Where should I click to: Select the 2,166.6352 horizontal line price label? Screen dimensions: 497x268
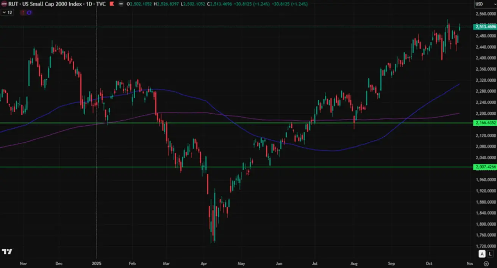point(485,123)
